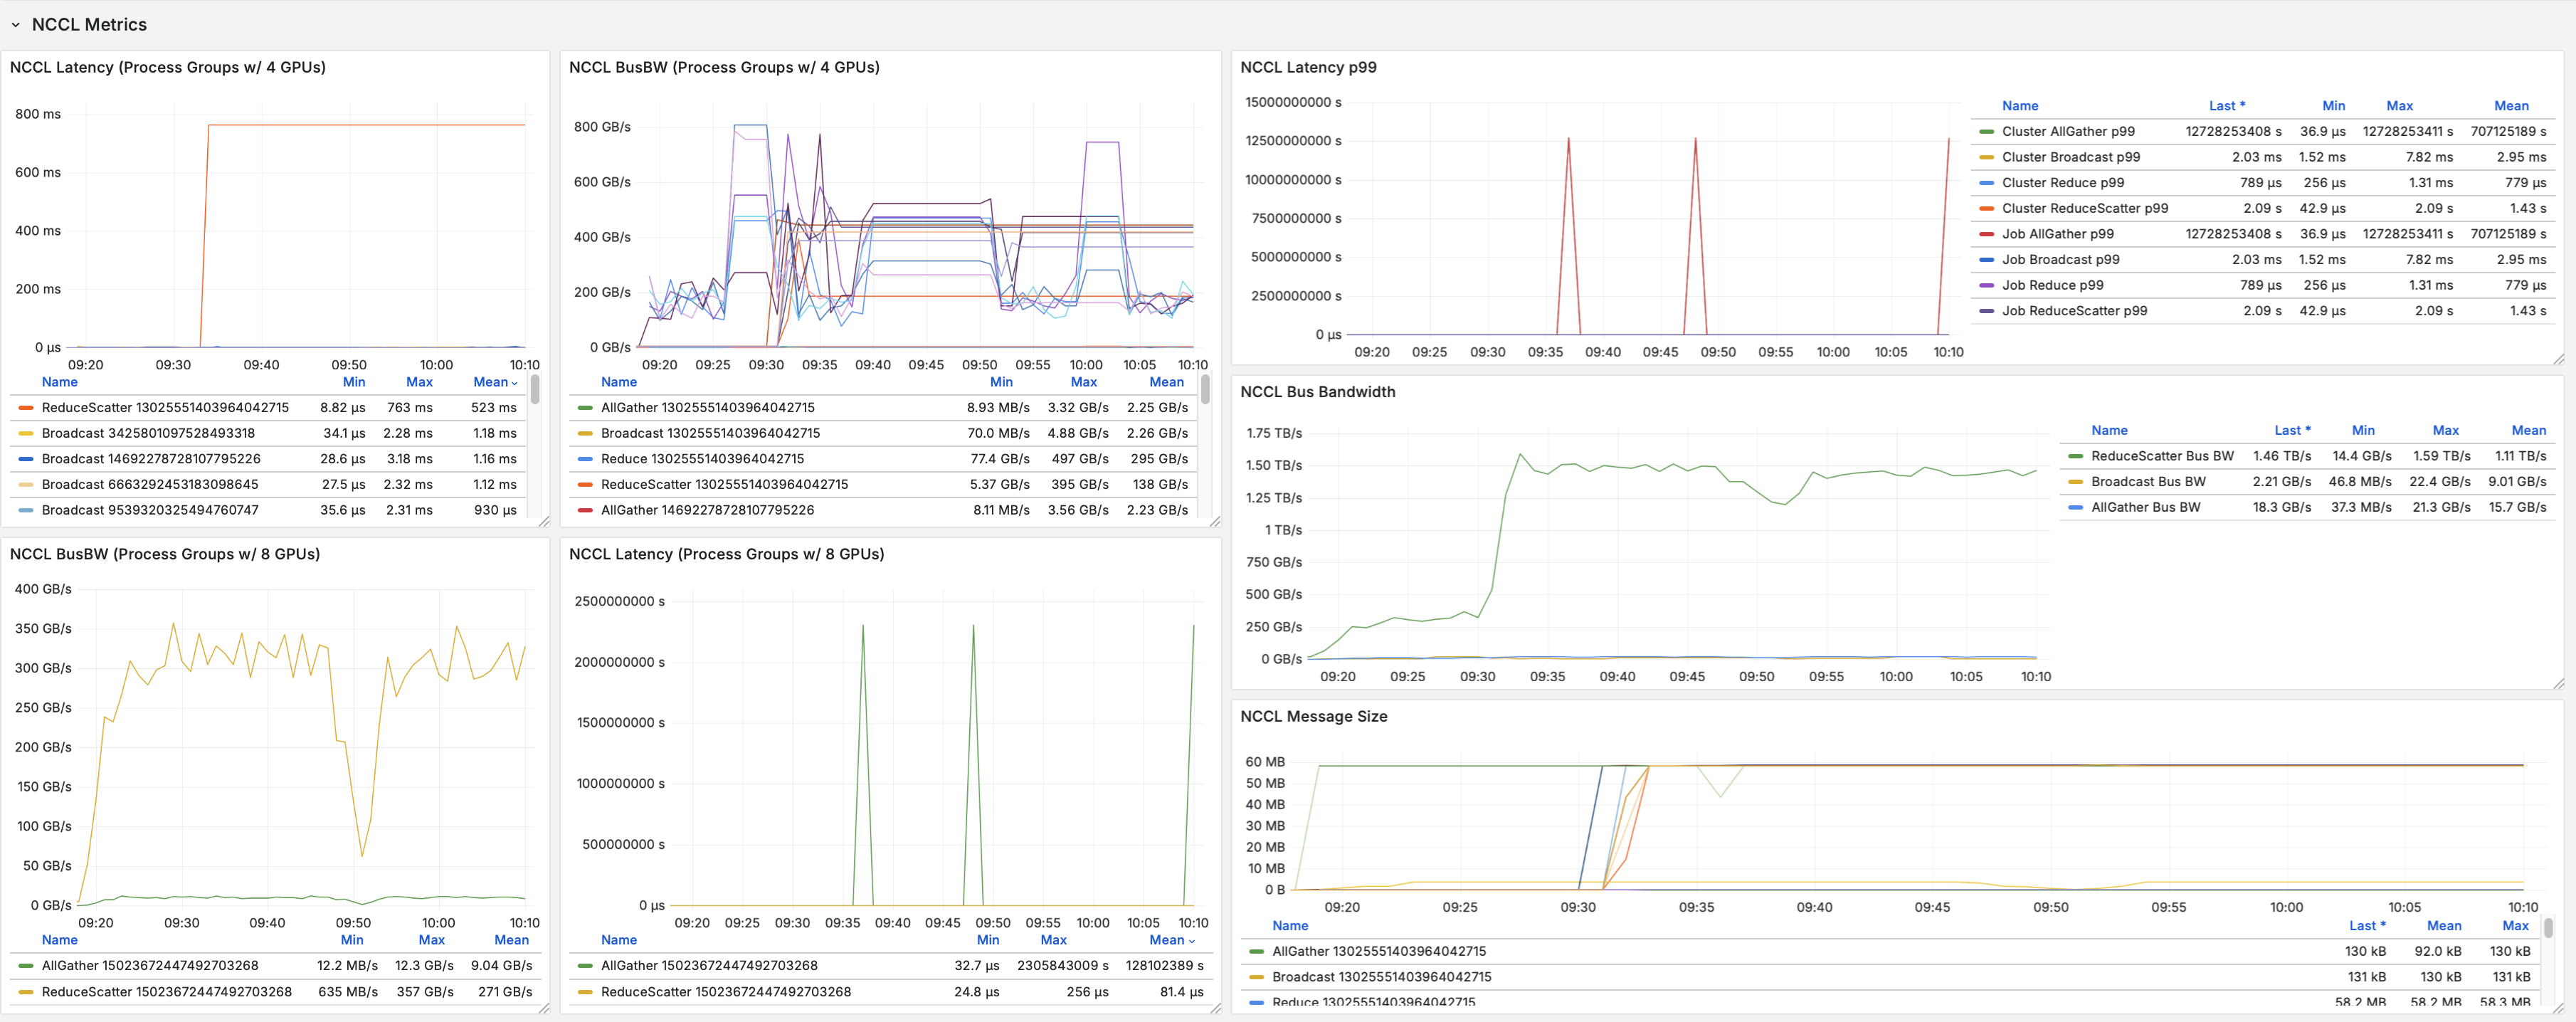Image resolution: width=2576 pixels, height=1022 pixels.
Task: Open the NCCL Bus Bandwidth panel title menu
Action: (1317, 392)
